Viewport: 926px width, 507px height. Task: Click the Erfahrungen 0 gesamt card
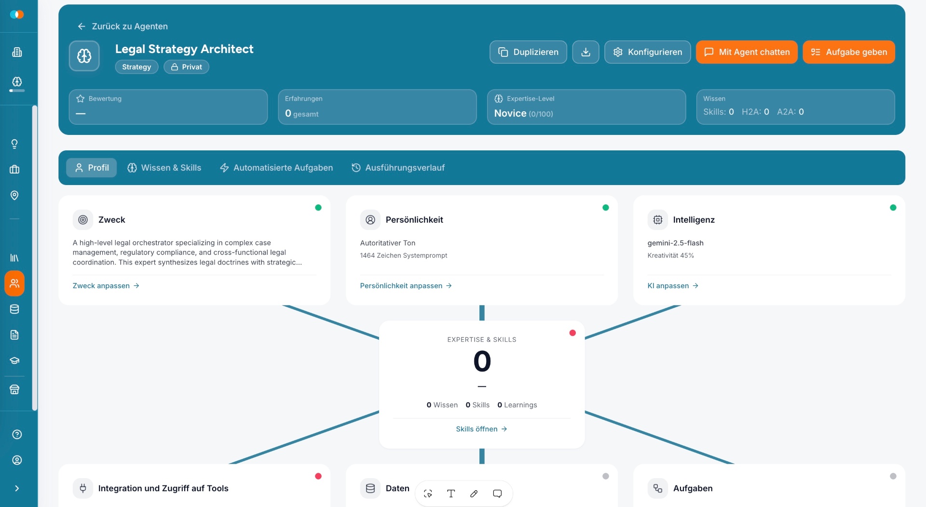377,107
